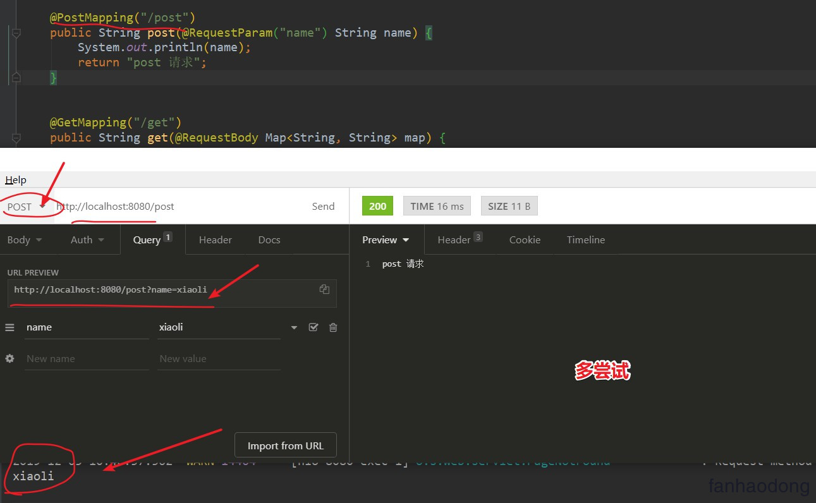816x503 pixels.
Task: Open the Preview mode dropdown in the response pane
Action: coord(386,240)
